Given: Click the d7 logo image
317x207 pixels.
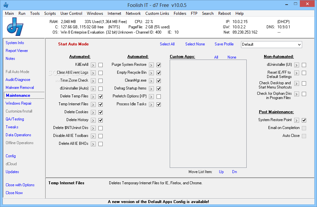Looking at the screenshot, I should 15,27.
